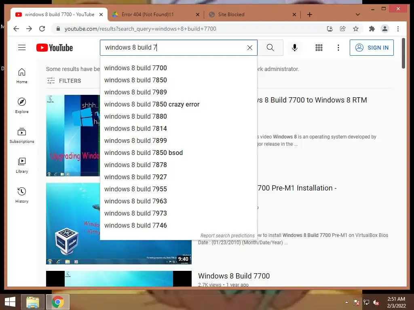Close the Error 404 tab

pos(197,15)
